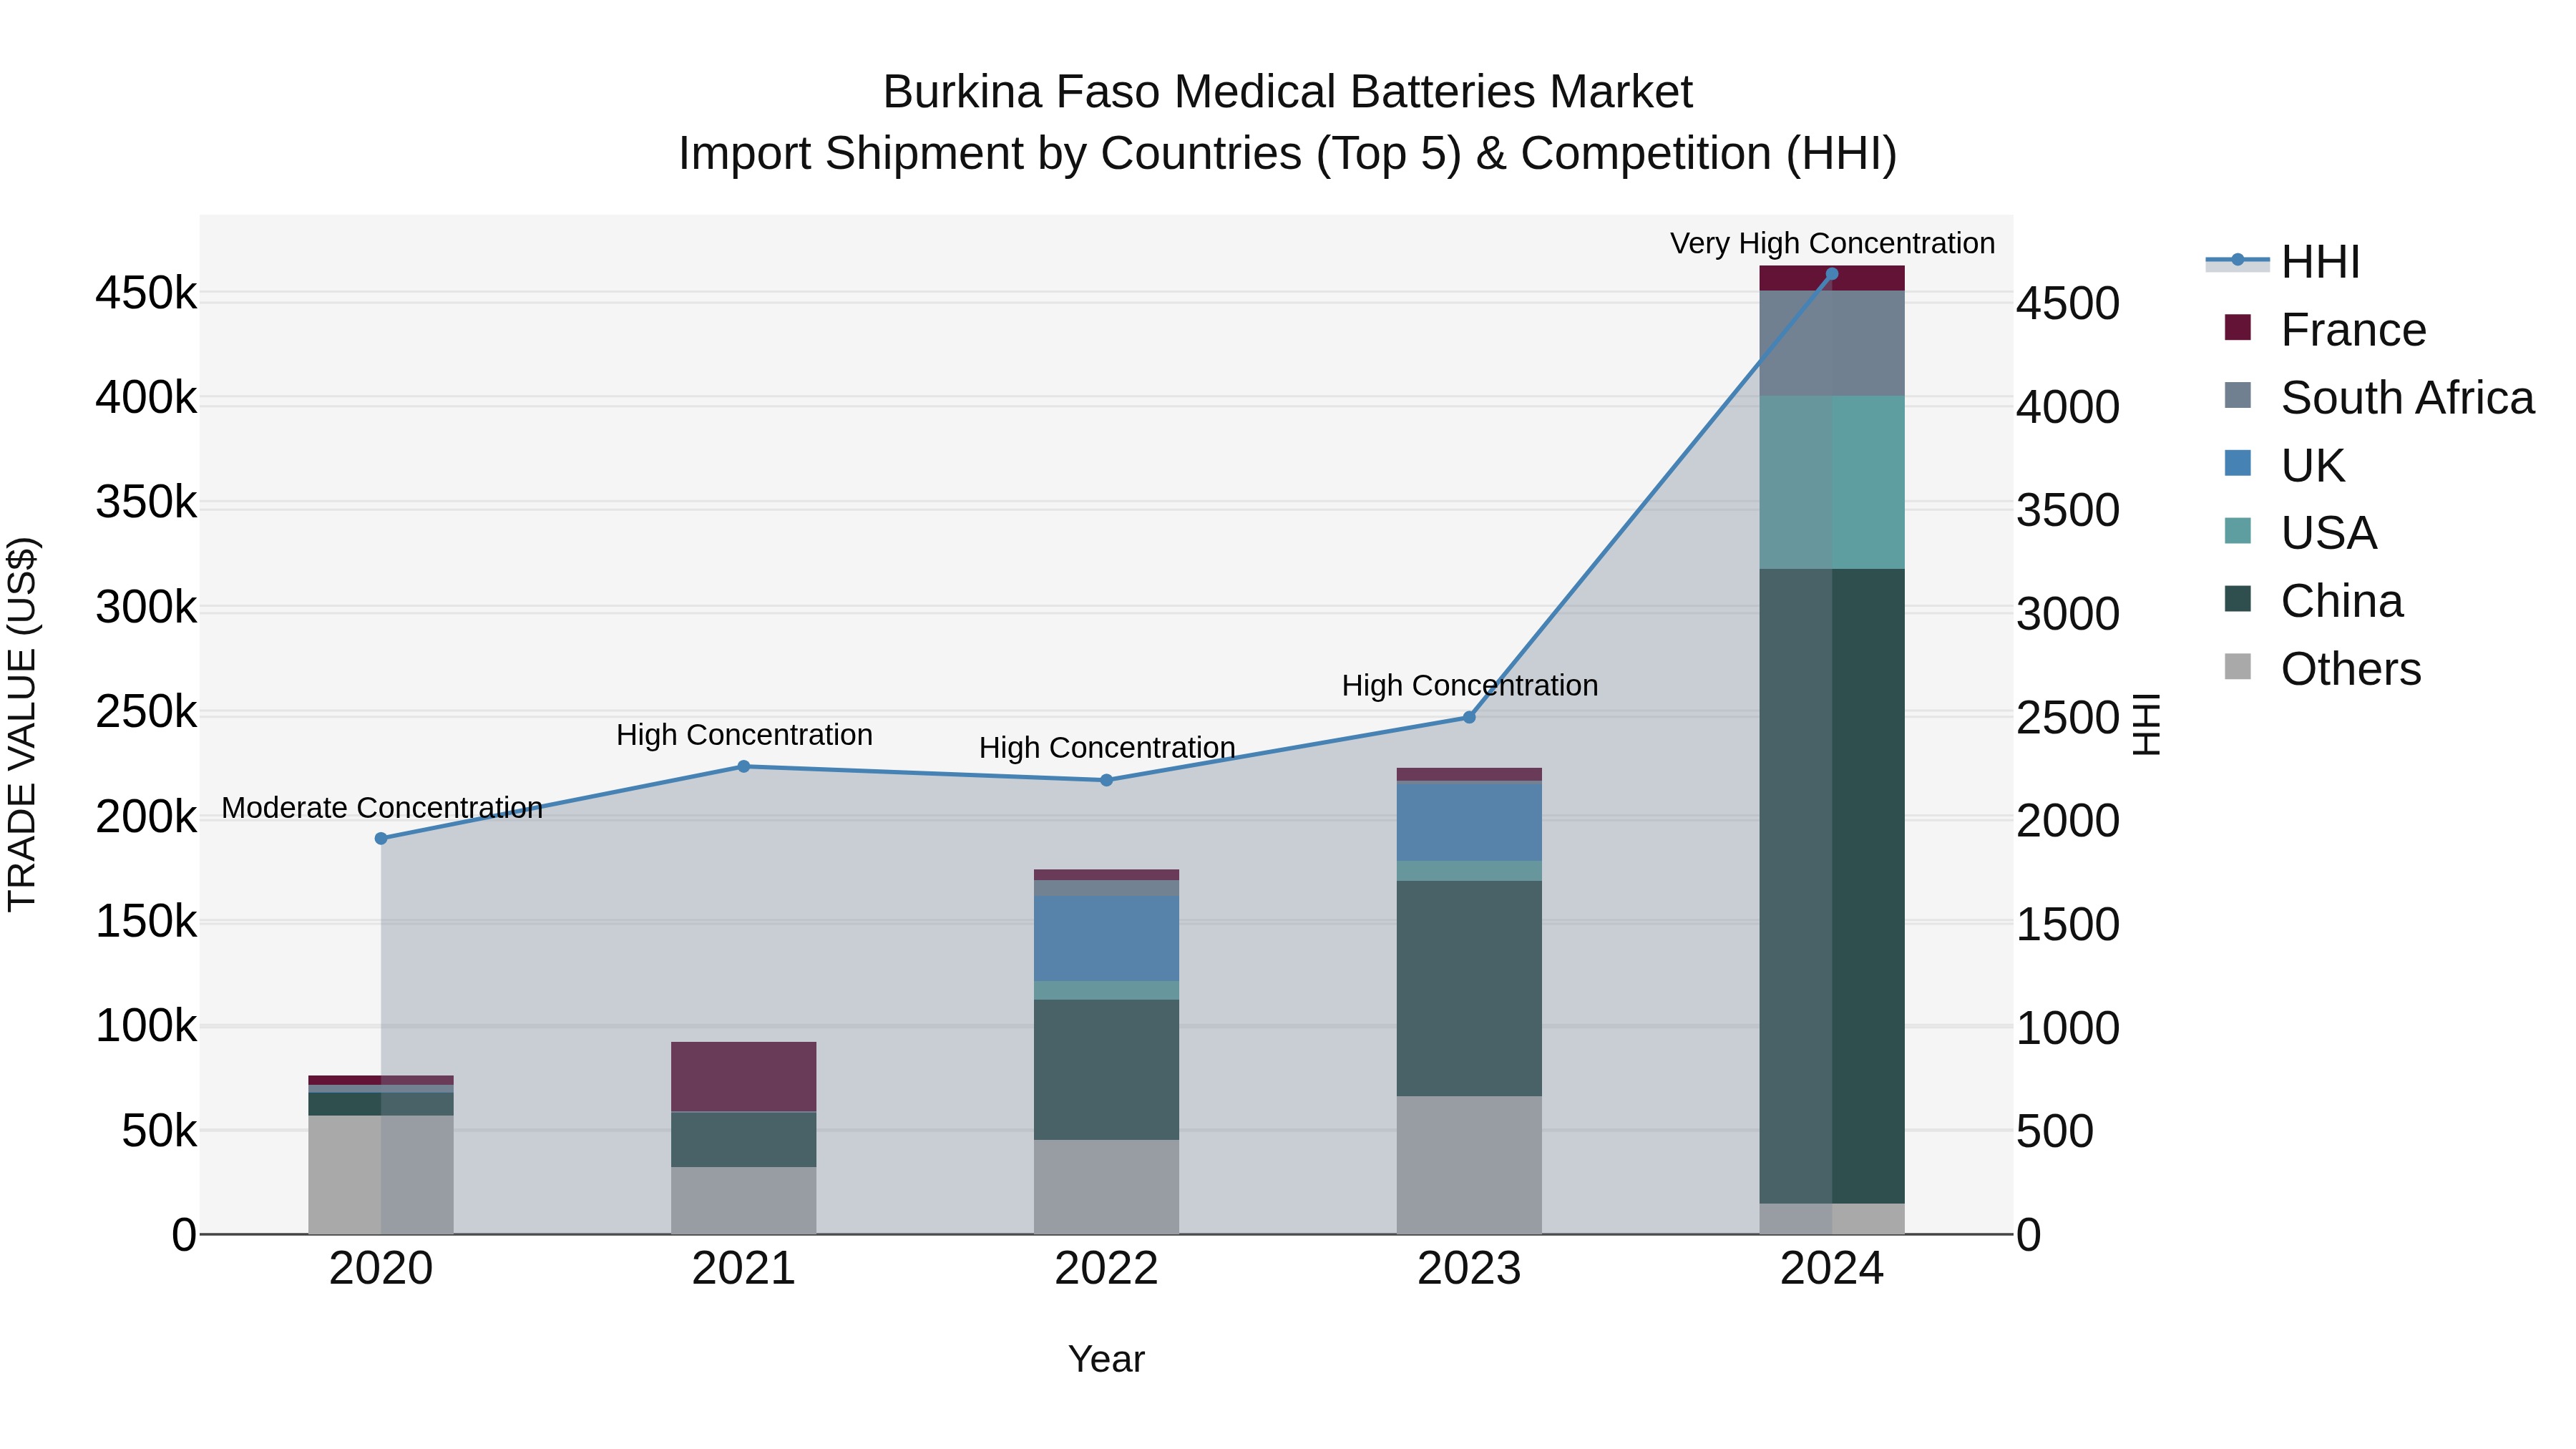Click the 'High Concentration' label above 2021

click(744, 735)
